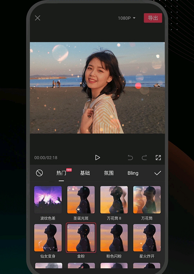Screen dimensions: 194x274
Task: Remove effect with the no-effect icon
Action: tap(39, 173)
